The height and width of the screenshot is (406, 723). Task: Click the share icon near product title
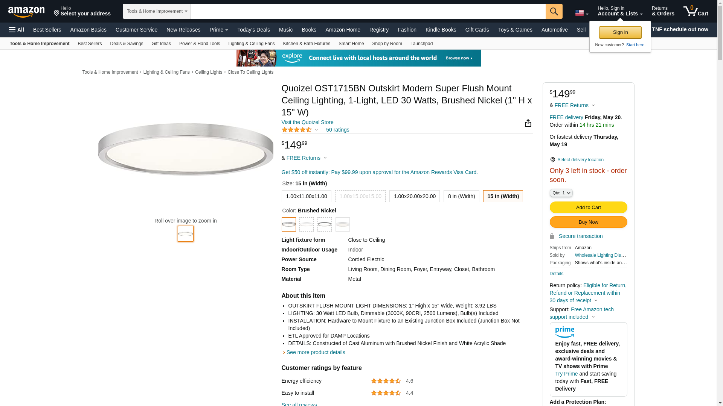[x=528, y=123]
